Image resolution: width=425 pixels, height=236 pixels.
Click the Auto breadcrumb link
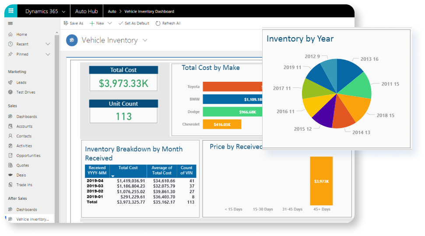click(112, 11)
